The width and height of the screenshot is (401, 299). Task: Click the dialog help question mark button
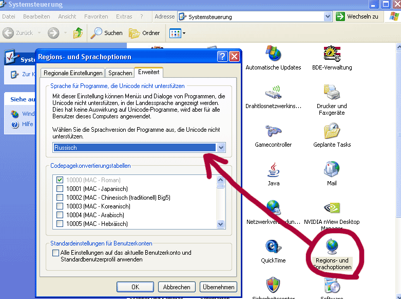point(222,57)
